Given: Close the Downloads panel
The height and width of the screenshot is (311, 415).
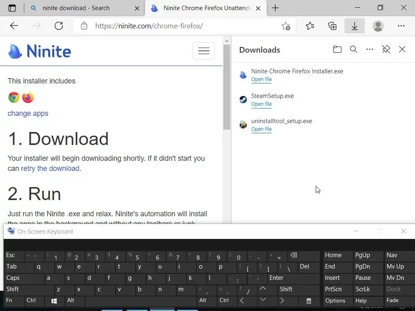Looking at the screenshot, I should click(x=402, y=49).
